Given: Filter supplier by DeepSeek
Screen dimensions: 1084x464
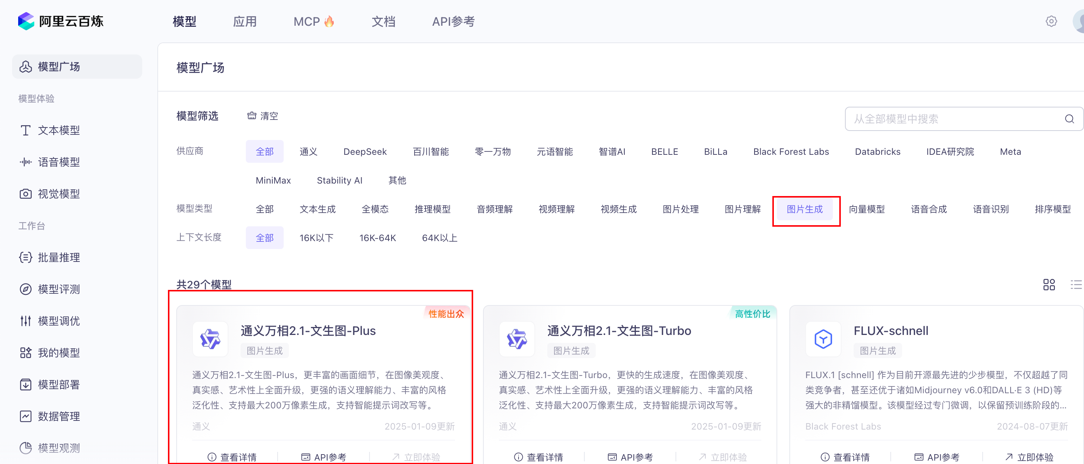Looking at the screenshot, I should coord(365,152).
